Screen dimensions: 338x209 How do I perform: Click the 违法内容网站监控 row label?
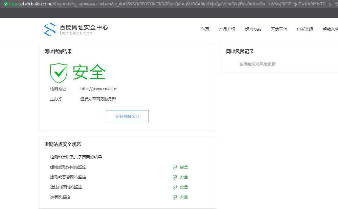[x=66, y=187]
